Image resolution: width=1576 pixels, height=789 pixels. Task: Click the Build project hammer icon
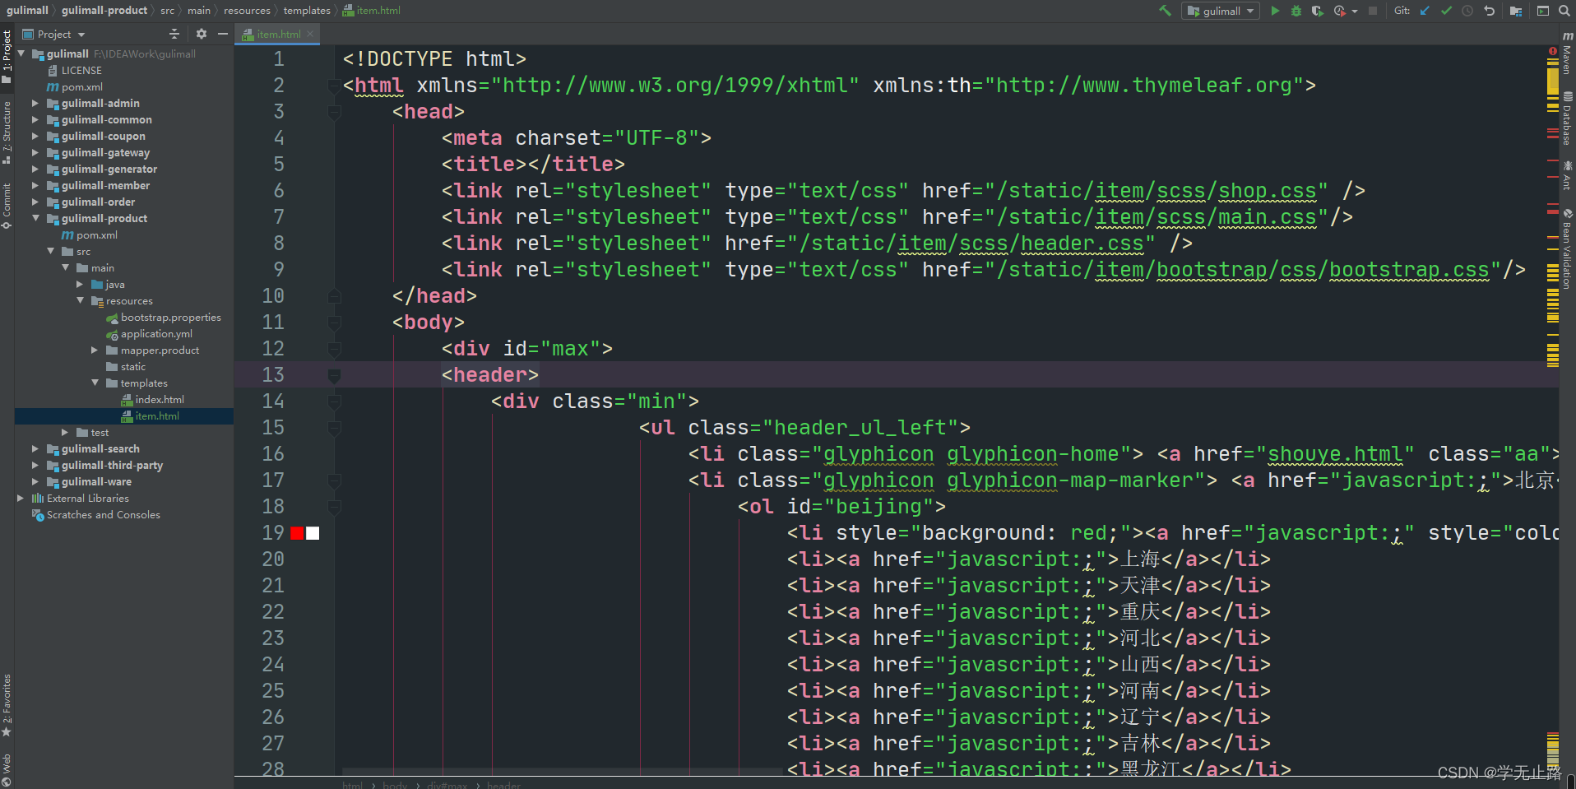pos(1165,11)
